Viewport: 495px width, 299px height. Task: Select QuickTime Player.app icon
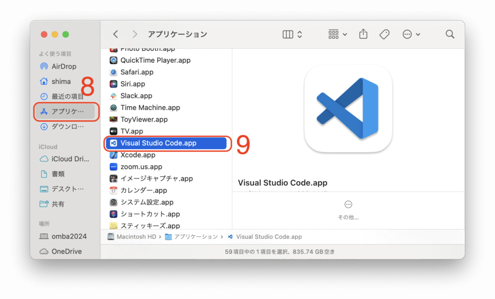pos(113,60)
